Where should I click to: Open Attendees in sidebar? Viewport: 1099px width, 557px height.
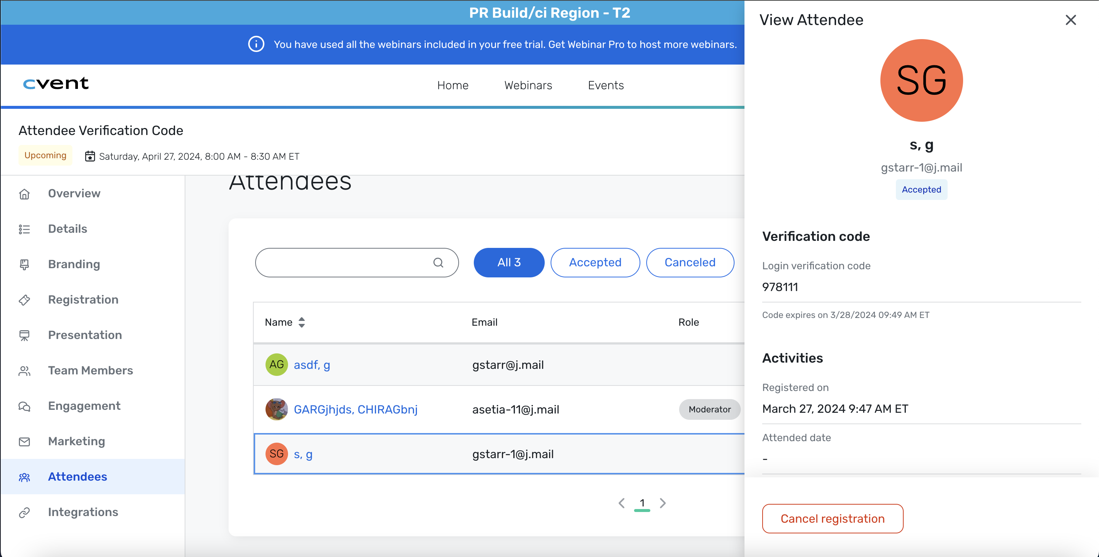(x=93, y=477)
